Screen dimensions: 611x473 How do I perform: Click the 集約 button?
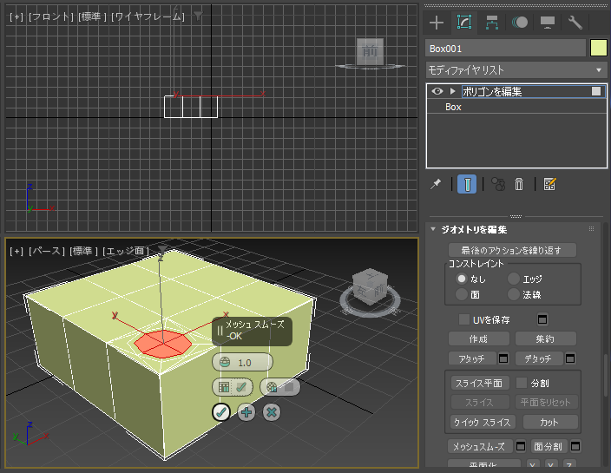(545, 338)
